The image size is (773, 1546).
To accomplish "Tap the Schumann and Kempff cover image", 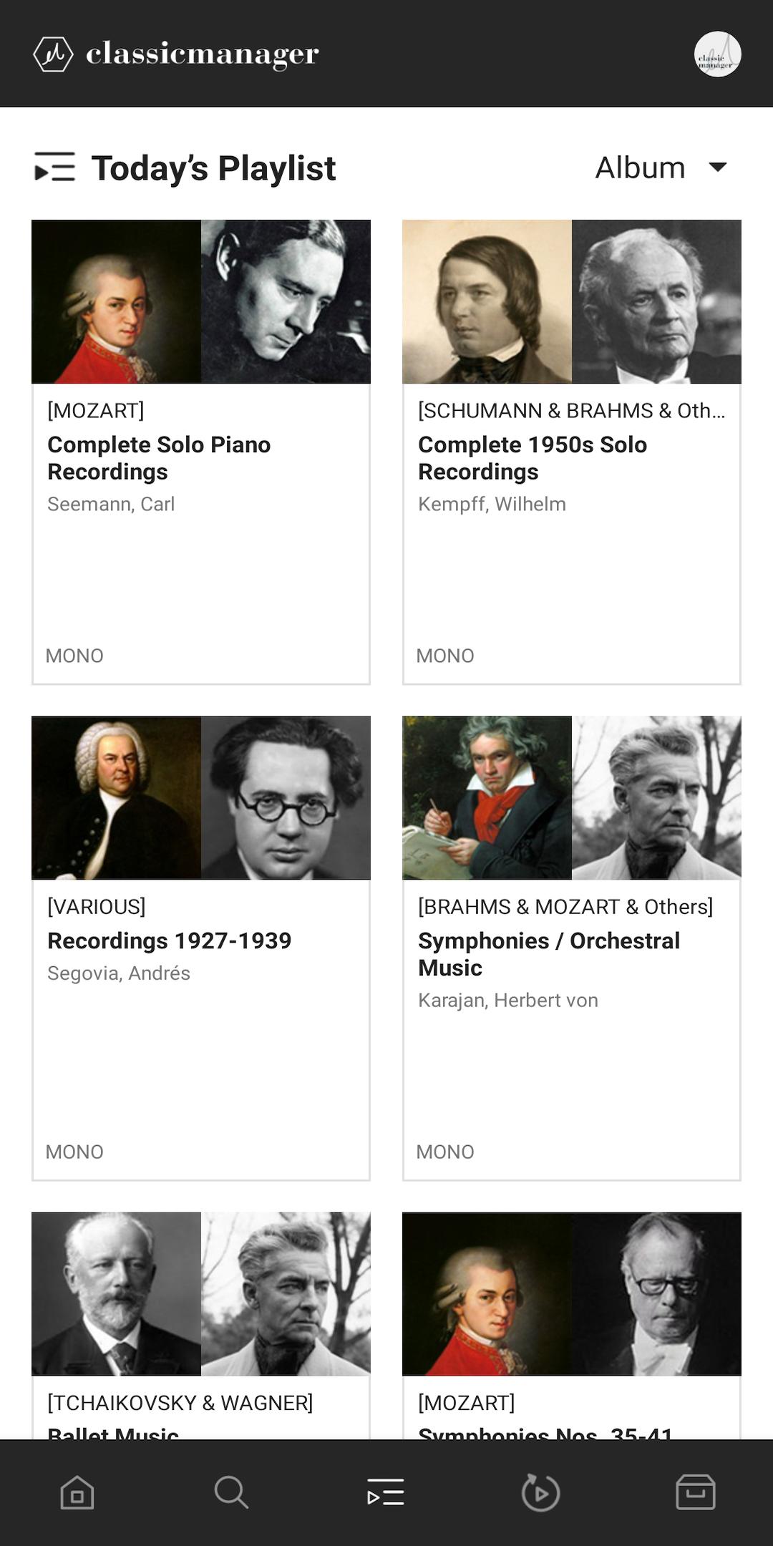I will pos(572,301).
